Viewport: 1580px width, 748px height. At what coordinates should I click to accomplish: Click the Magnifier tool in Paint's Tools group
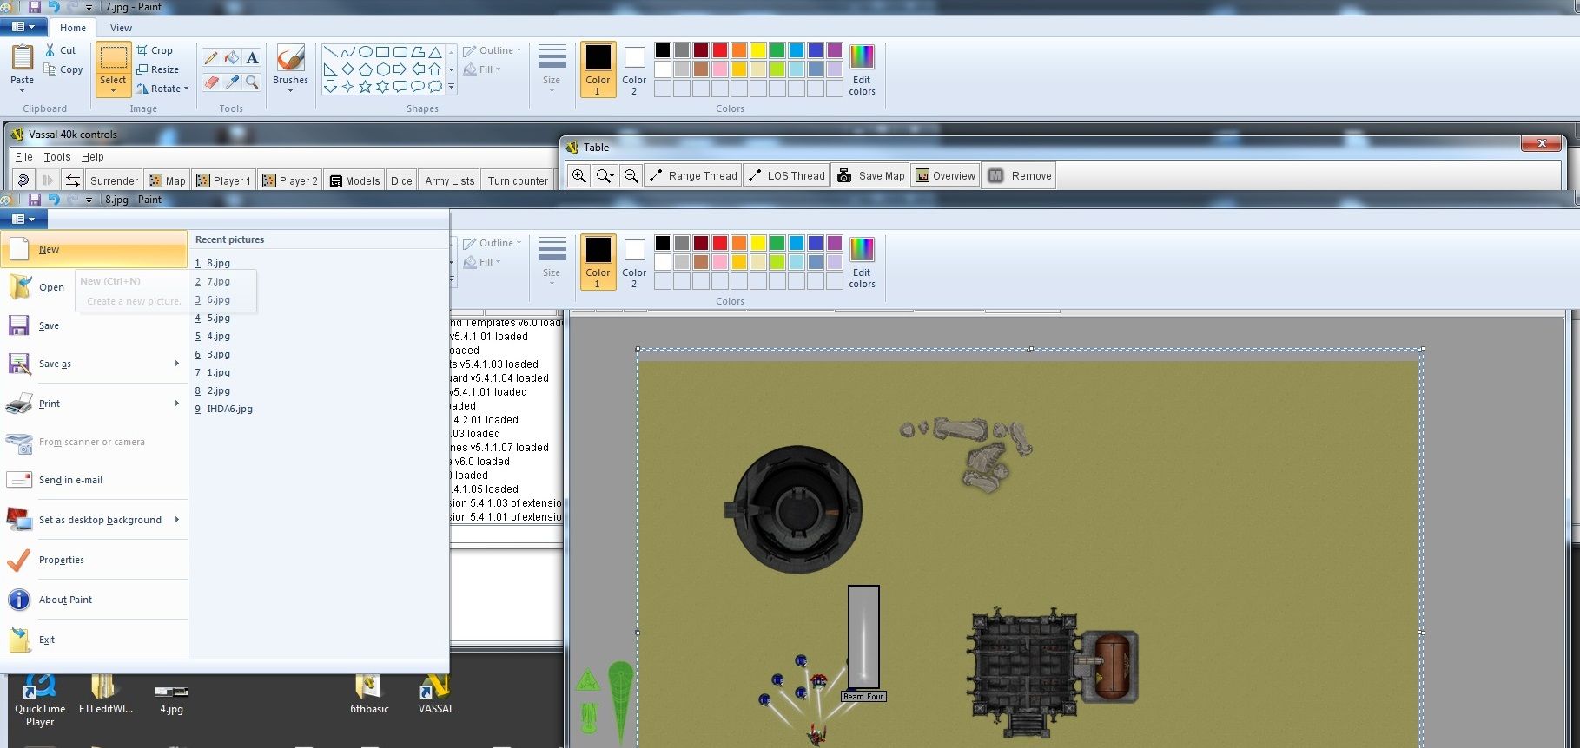(252, 82)
